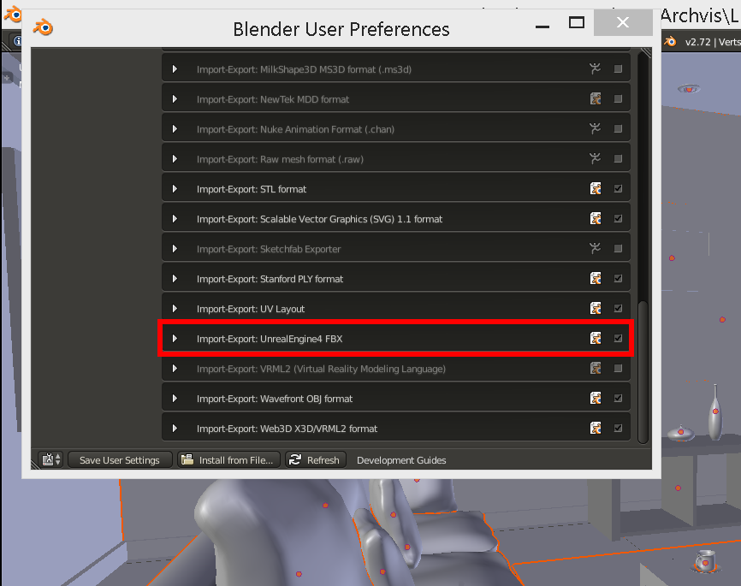Screen dimensions: 741x586
Task: Expand the MilkShape3D MS3D format details
Action: tap(175, 69)
